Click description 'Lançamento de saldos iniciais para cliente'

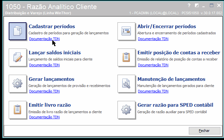(x=60, y=59)
